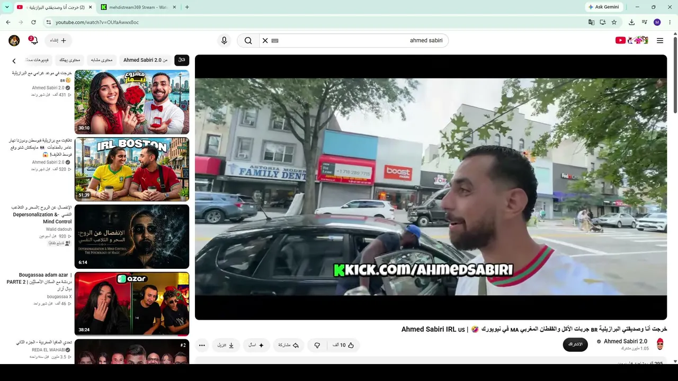Start voice search with the microphone
The width and height of the screenshot is (678, 381).
click(x=224, y=41)
